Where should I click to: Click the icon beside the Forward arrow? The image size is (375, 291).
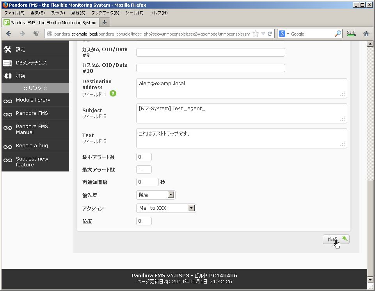[x=36, y=34]
